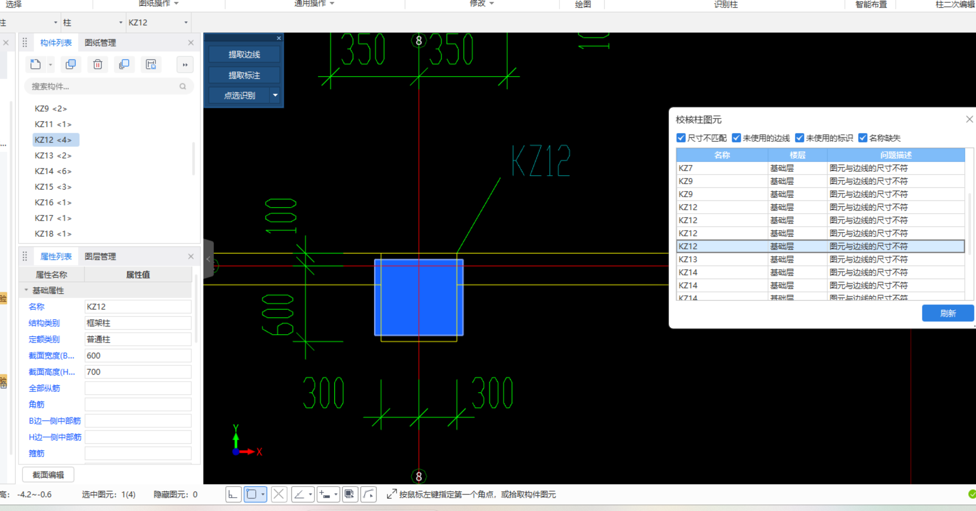Select the KZ7 row in check table
Screen dimensions: 976x511
(821, 168)
